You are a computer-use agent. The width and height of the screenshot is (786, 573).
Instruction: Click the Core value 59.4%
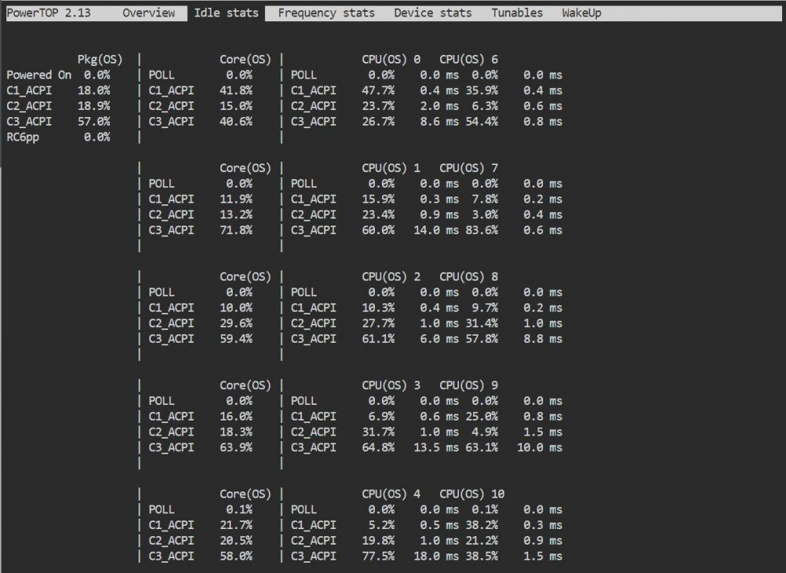[236, 340]
